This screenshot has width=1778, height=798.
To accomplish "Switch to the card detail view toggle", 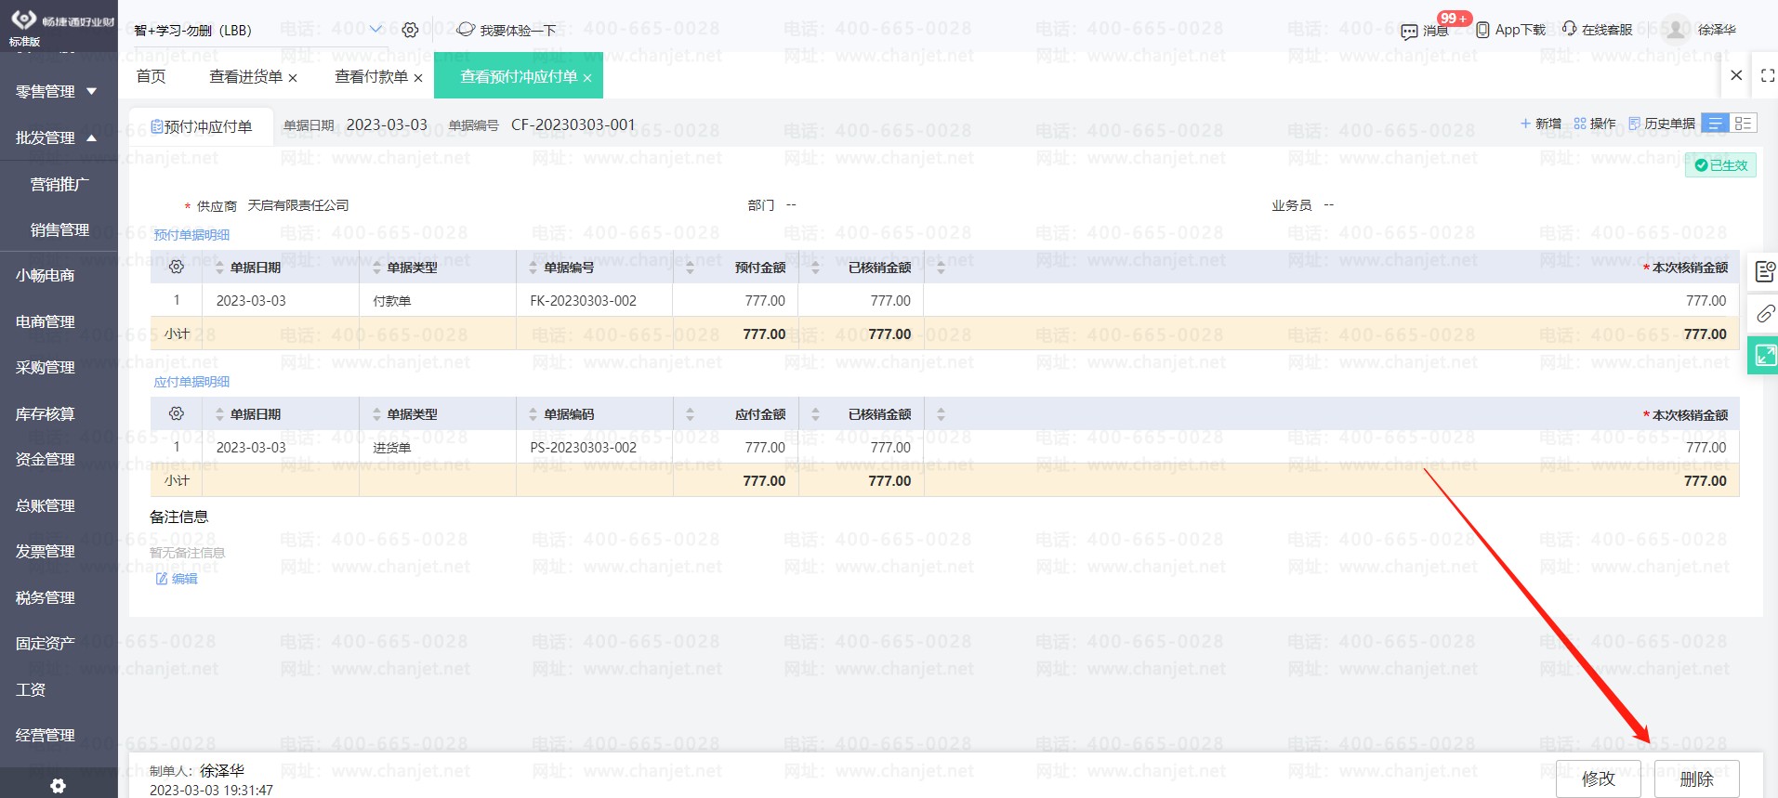I will [1743, 124].
